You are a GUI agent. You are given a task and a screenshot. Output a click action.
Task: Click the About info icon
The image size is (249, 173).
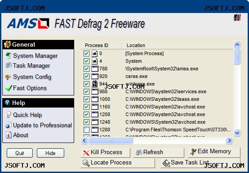coord(9,135)
